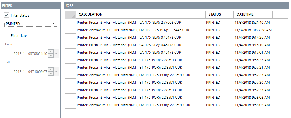The height and width of the screenshot is (118, 291).
Task: Decrement the From date with down spinner
Action: [x=51, y=56]
